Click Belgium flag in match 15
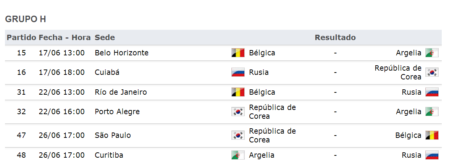This screenshot has height=168, width=449. (238, 53)
